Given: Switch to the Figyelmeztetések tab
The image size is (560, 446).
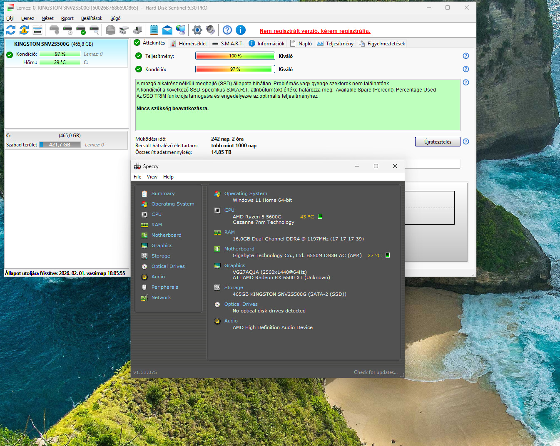Looking at the screenshot, I should (382, 43).
